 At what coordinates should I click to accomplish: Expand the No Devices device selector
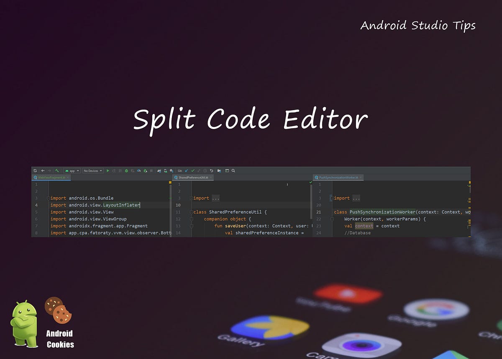click(x=93, y=170)
